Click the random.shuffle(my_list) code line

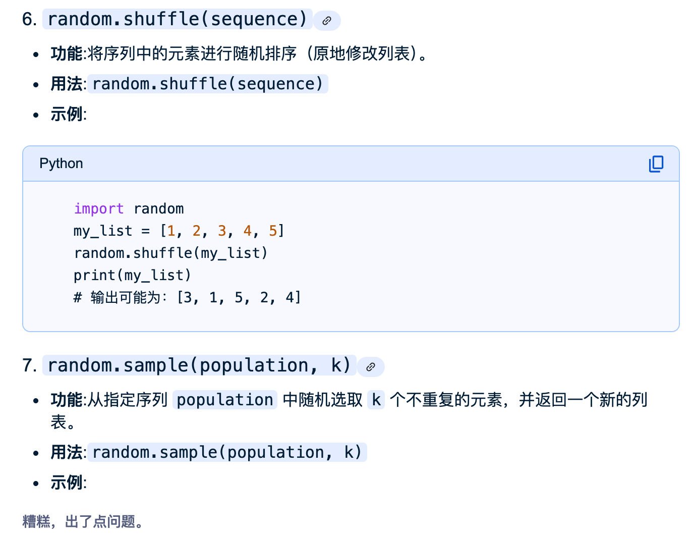point(170,253)
